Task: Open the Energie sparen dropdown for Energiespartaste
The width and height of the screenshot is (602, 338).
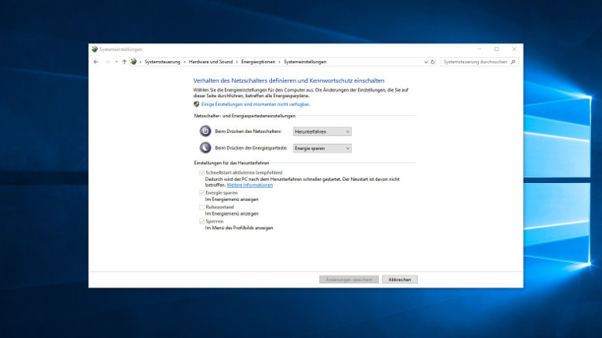Action: (322, 148)
